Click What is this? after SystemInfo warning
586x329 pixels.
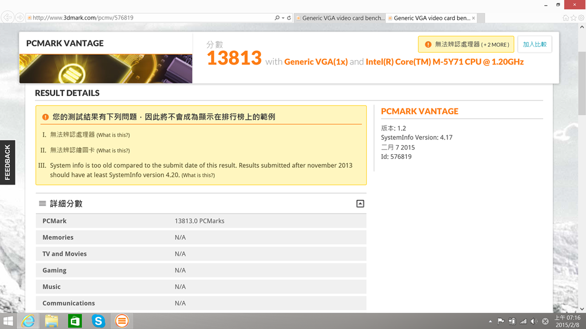[198, 175]
